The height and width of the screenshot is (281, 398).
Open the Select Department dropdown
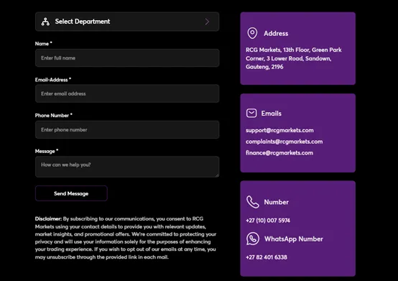[x=127, y=22]
